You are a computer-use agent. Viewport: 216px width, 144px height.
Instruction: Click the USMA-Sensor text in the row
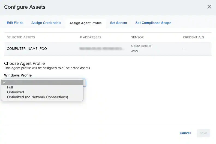click(x=141, y=46)
